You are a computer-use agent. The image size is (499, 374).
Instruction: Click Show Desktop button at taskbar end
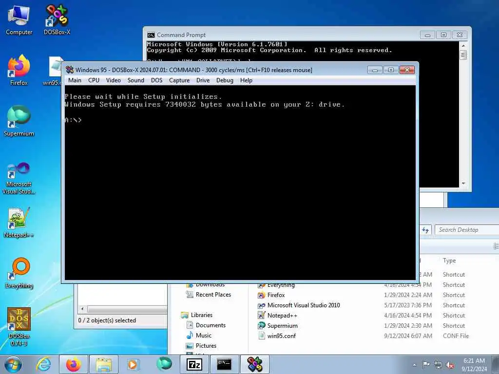pos(496,364)
